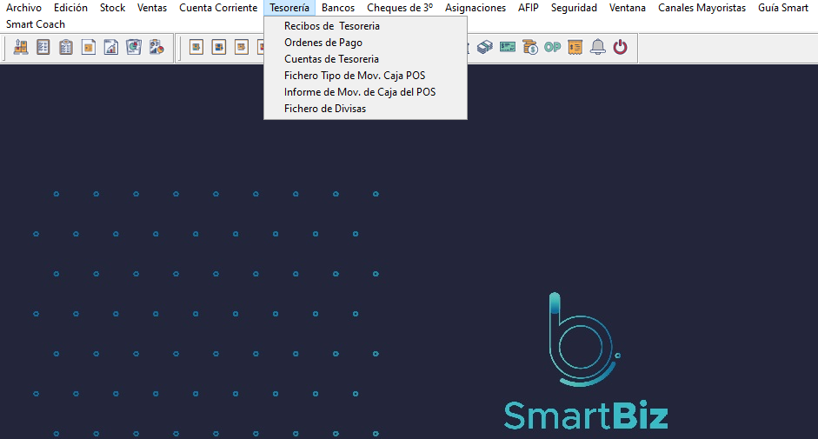The width and height of the screenshot is (818, 439).
Task: Click the bar chart document icon
Action: point(111,48)
